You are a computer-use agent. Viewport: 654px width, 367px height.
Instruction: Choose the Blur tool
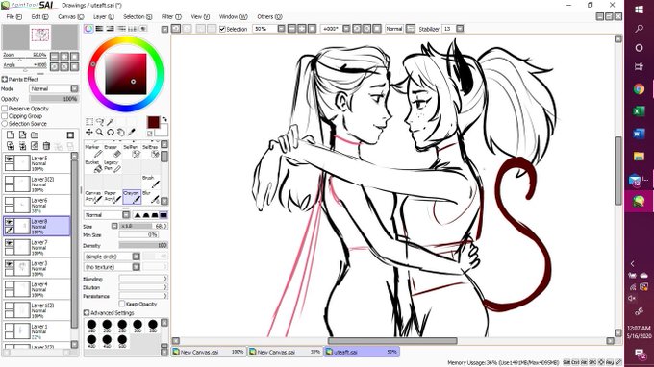151,197
